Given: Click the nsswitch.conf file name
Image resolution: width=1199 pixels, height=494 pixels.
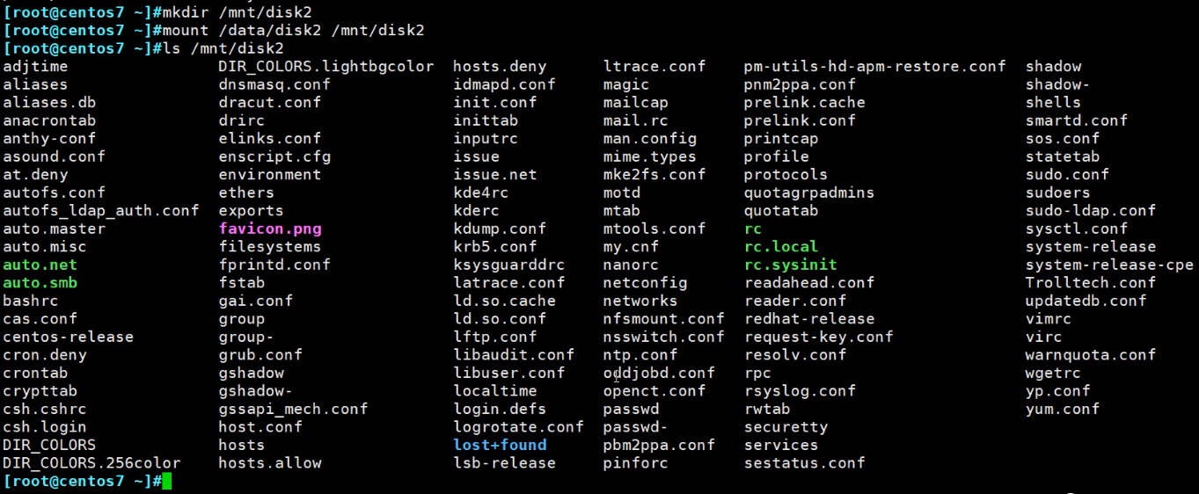Looking at the screenshot, I should pos(663,337).
